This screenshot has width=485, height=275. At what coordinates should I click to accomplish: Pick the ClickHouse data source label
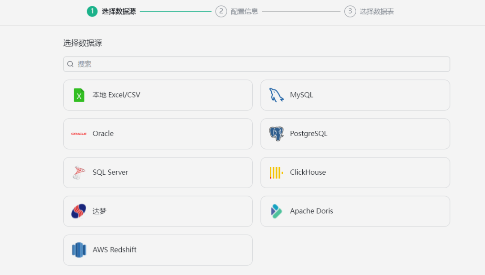click(x=308, y=172)
